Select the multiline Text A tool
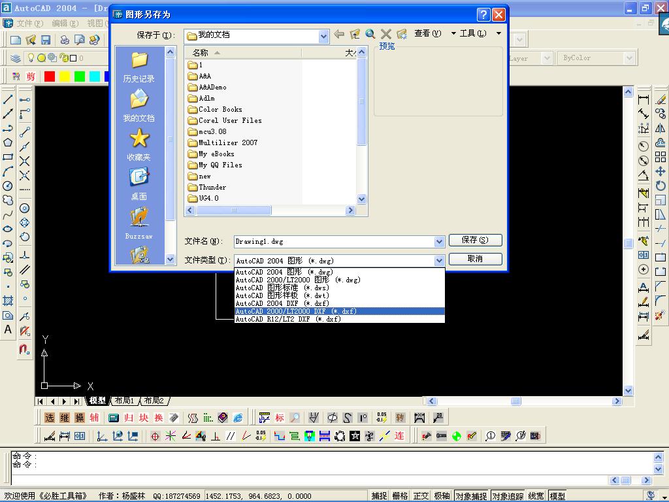This screenshot has height=502, width=669. tap(8, 329)
